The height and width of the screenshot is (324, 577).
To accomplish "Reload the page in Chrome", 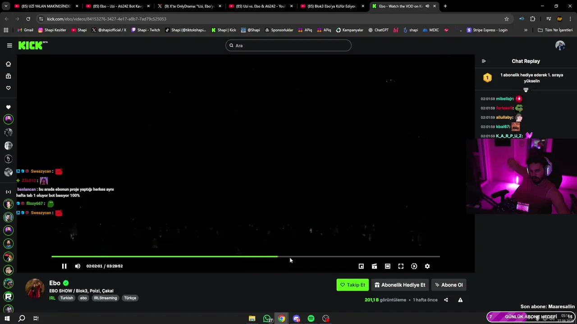I will [28, 19].
